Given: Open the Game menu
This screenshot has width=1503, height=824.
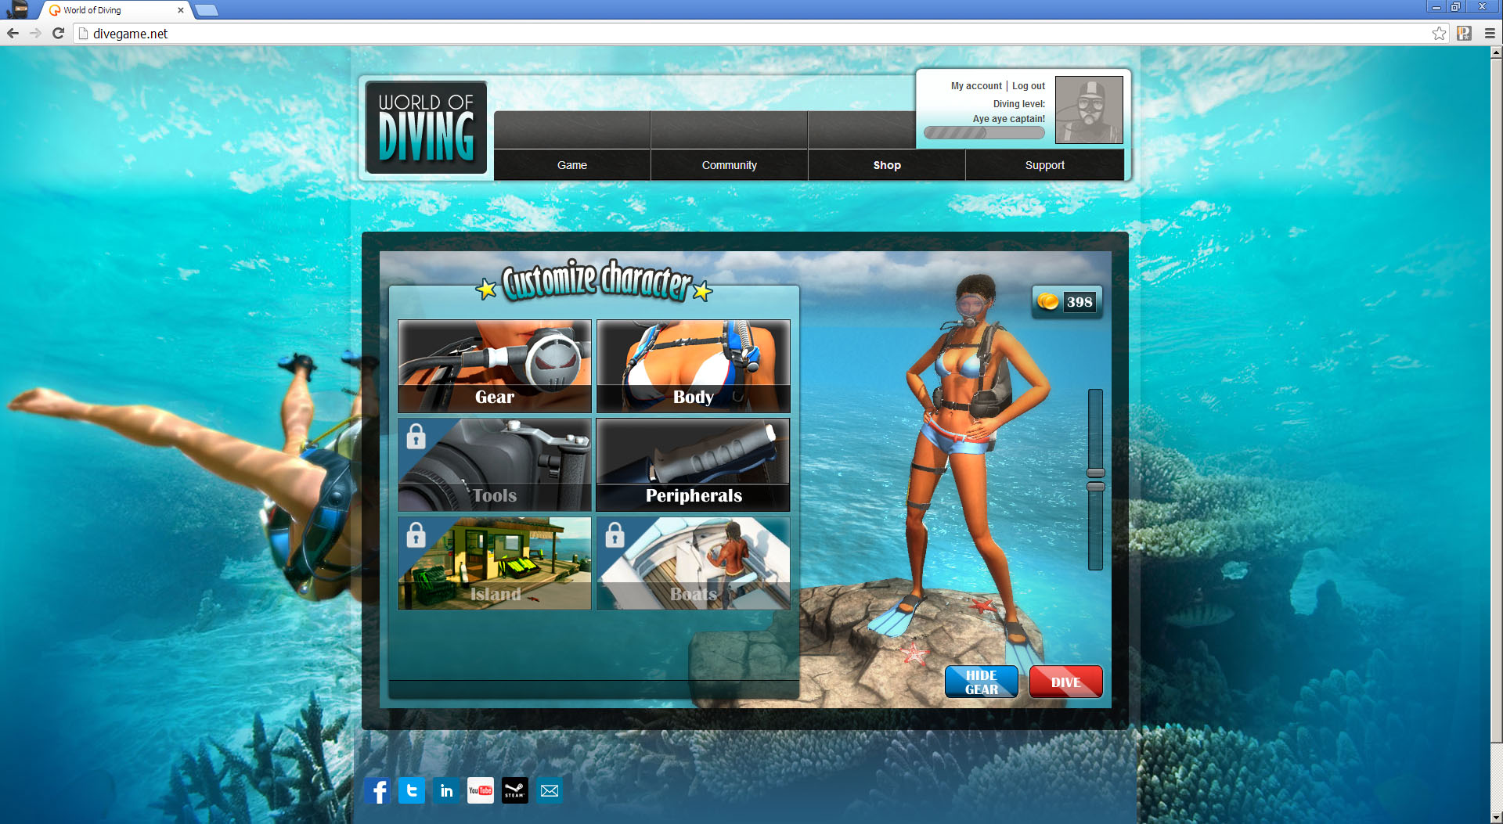Looking at the screenshot, I should click(x=571, y=165).
